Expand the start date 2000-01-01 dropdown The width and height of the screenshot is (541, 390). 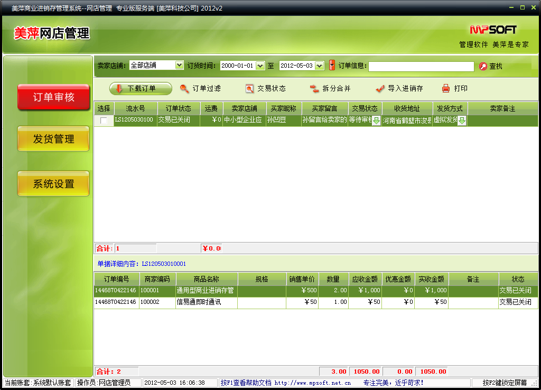260,66
